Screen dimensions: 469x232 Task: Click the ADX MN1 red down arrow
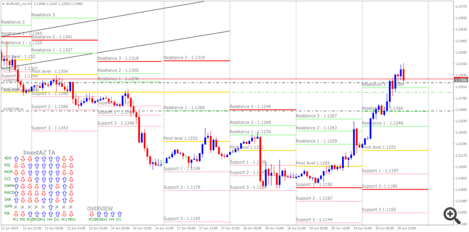71,159
